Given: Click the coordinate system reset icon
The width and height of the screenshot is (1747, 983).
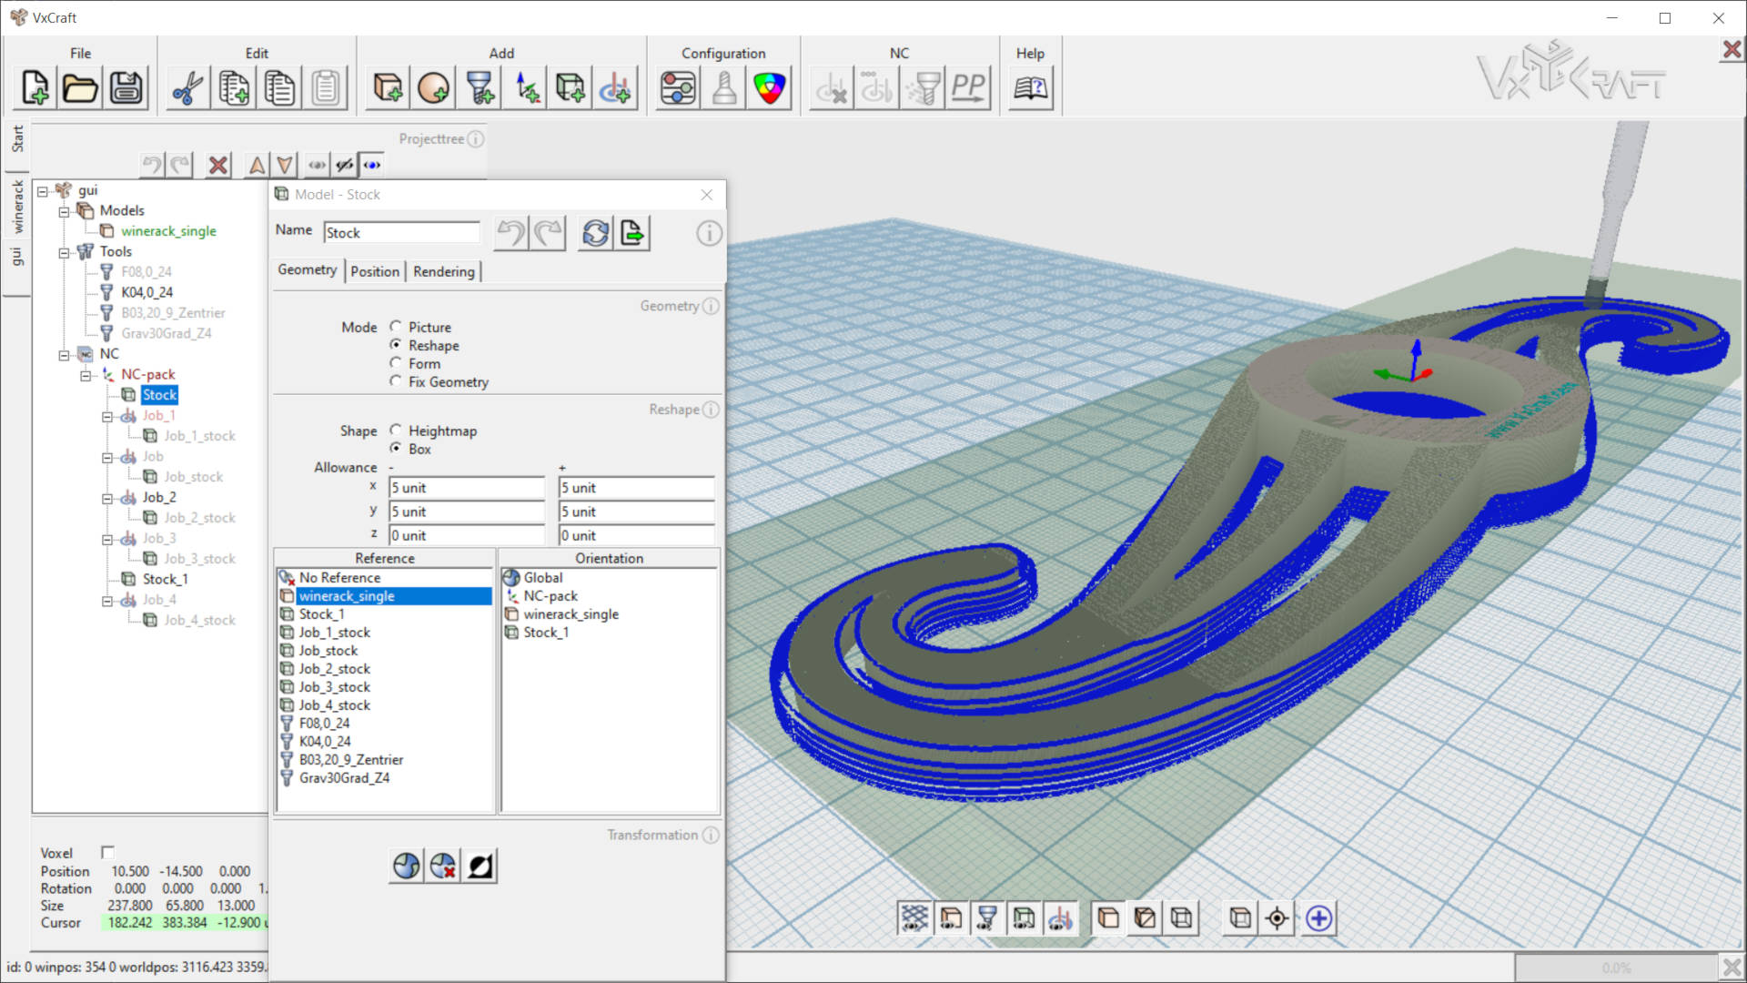Looking at the screenshot, I should (444, 866).
